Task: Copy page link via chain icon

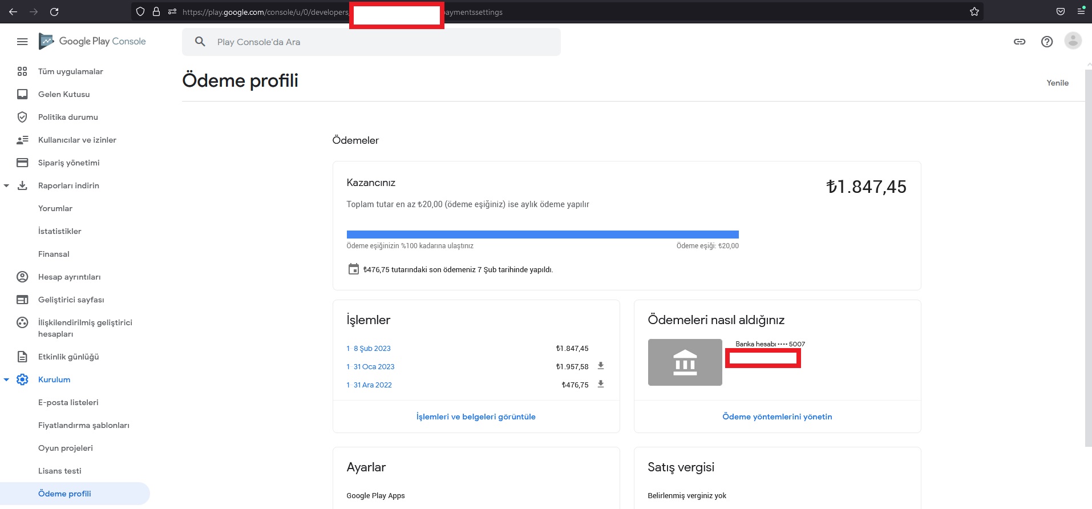Action: click(1020, 42)
